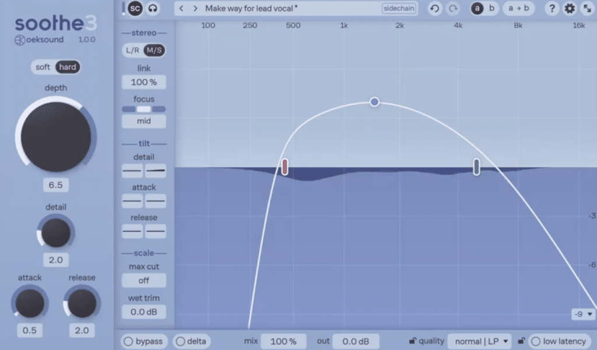Select left attack tilt shape
The width and height of the screenshot is (597, 350).
(132, 201)
